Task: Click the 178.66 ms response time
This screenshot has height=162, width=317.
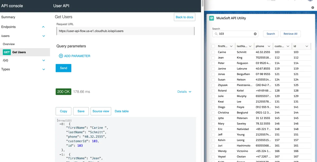Action: [x=81, y=92]
